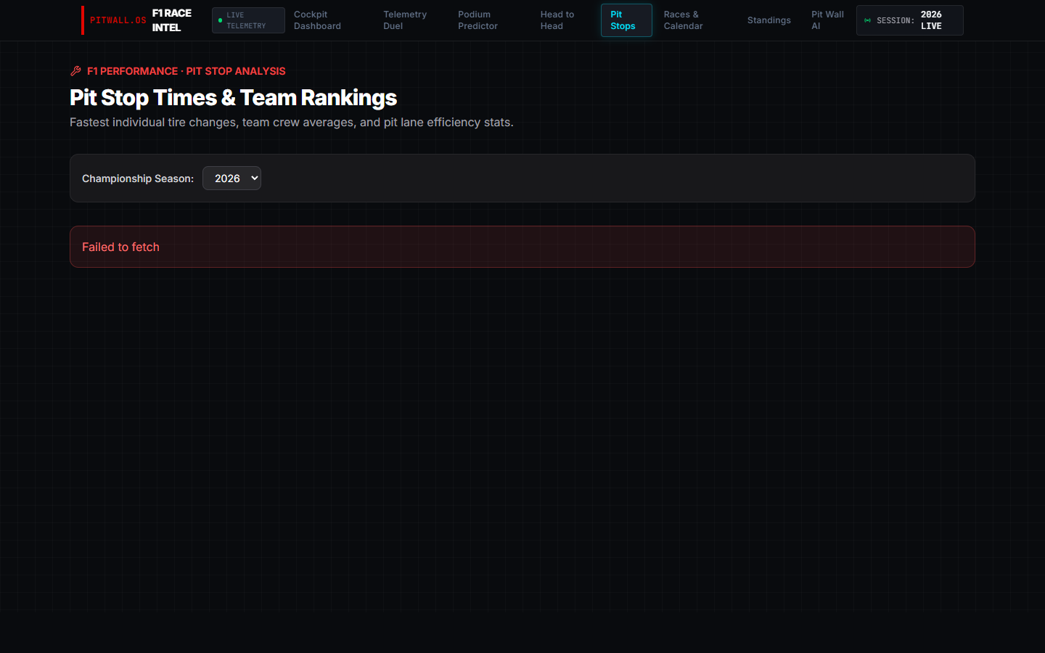Image resolution: width=1045 pixels, height=653 pixels.
Task: Click the Session 2026 Live indicator
Action: click(x=910, y=20)
